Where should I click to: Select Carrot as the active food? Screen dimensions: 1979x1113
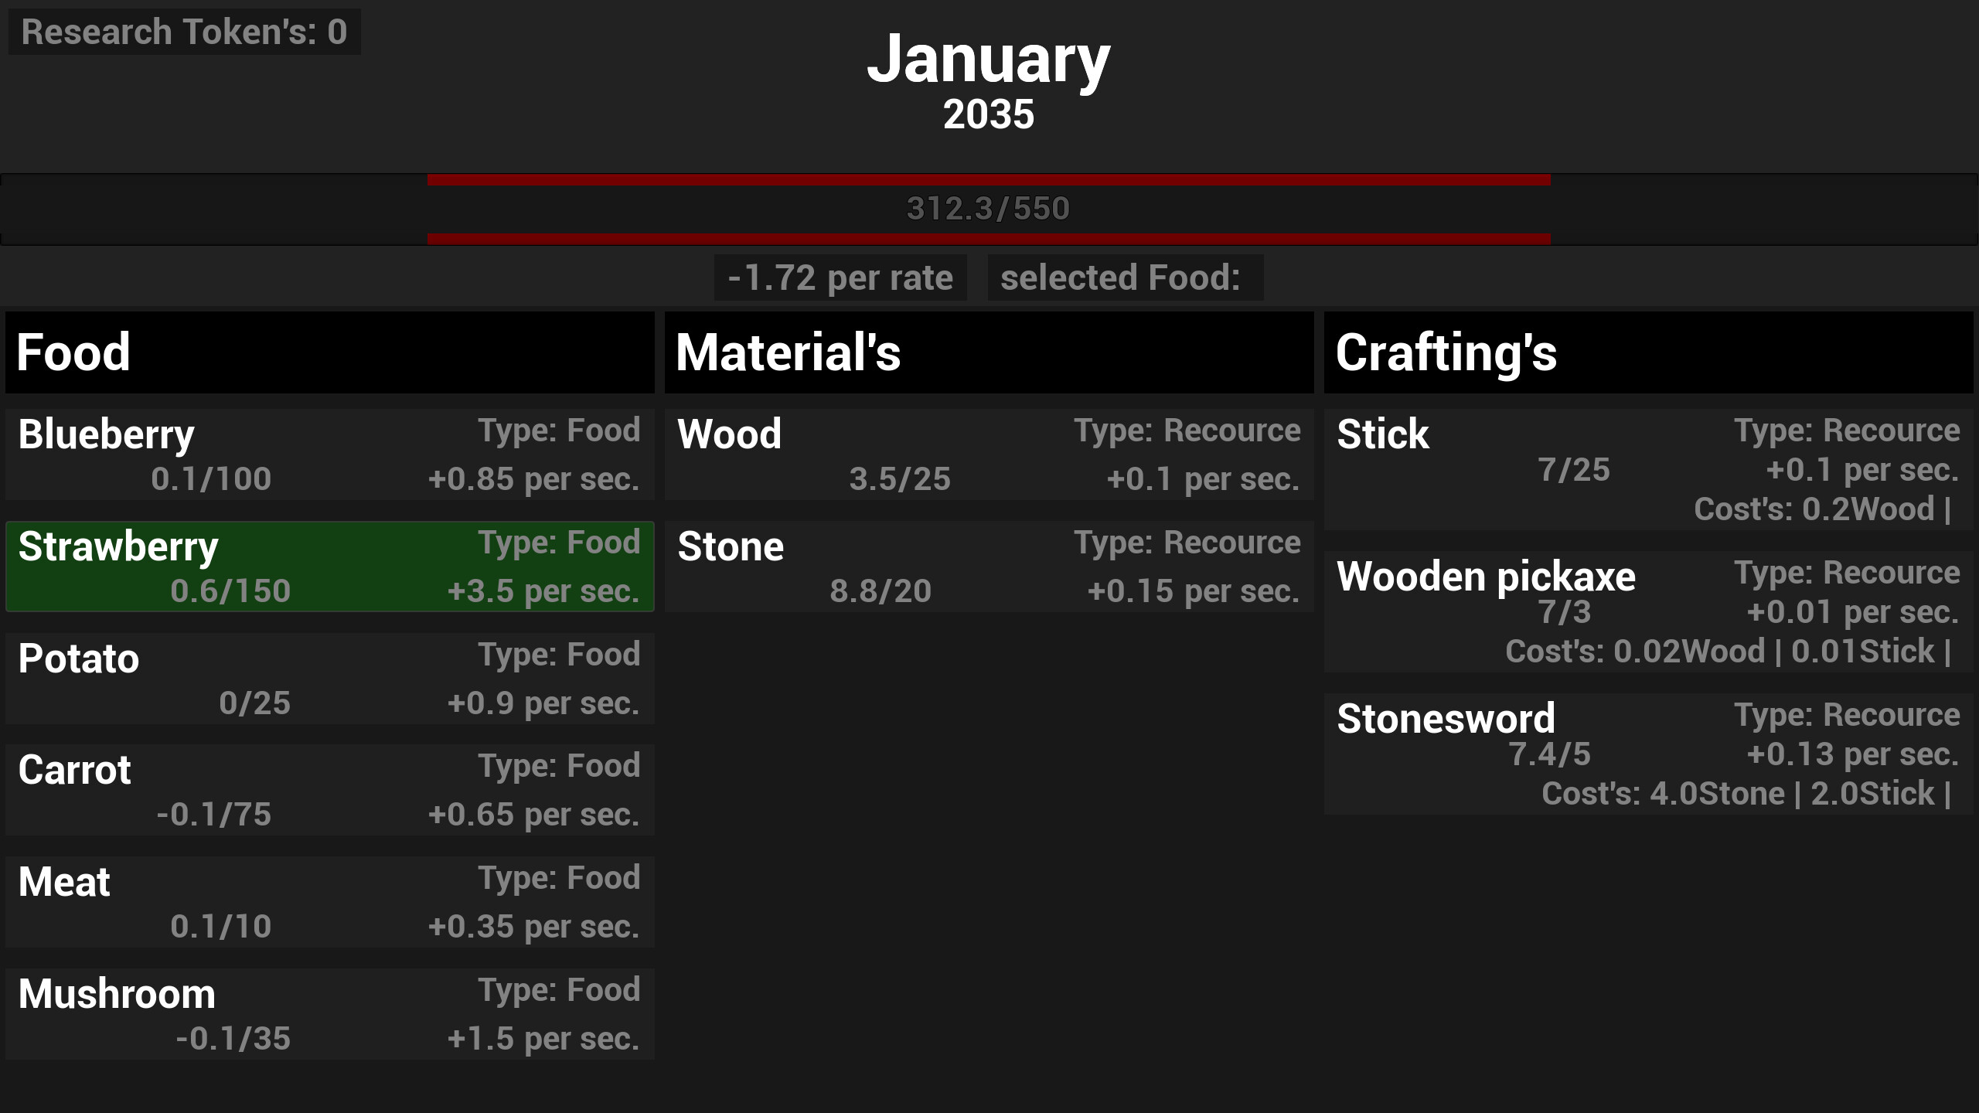pyautogui.click(x=329, y=788)
